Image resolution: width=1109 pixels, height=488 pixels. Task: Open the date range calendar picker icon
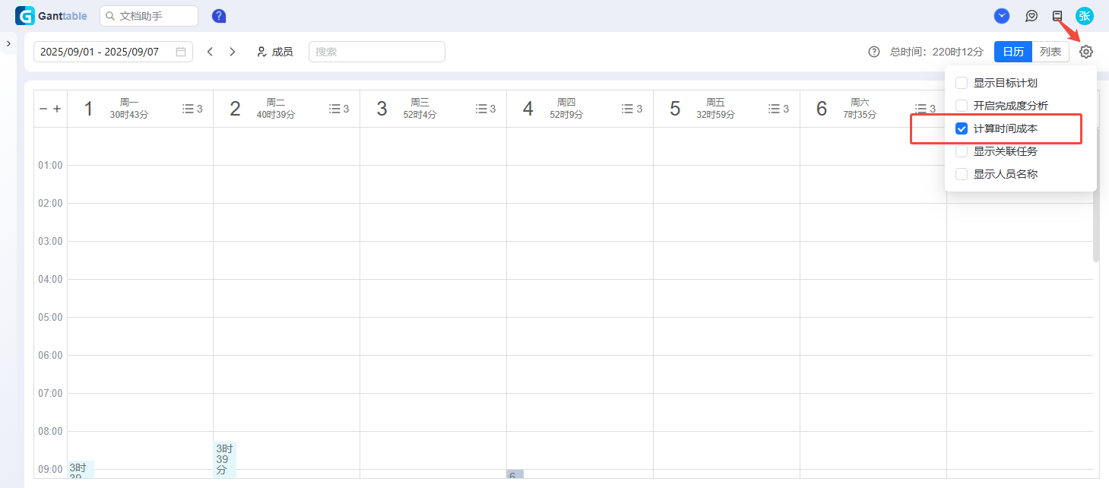(181, 52)
